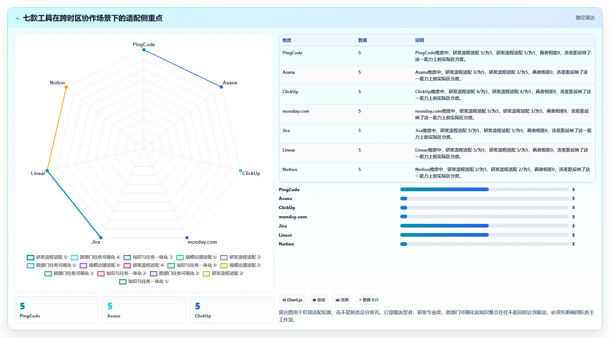Open the ClickUp data card
This screenshot has width=610, height=338.
pyautogui.click(x=232, y=310)
